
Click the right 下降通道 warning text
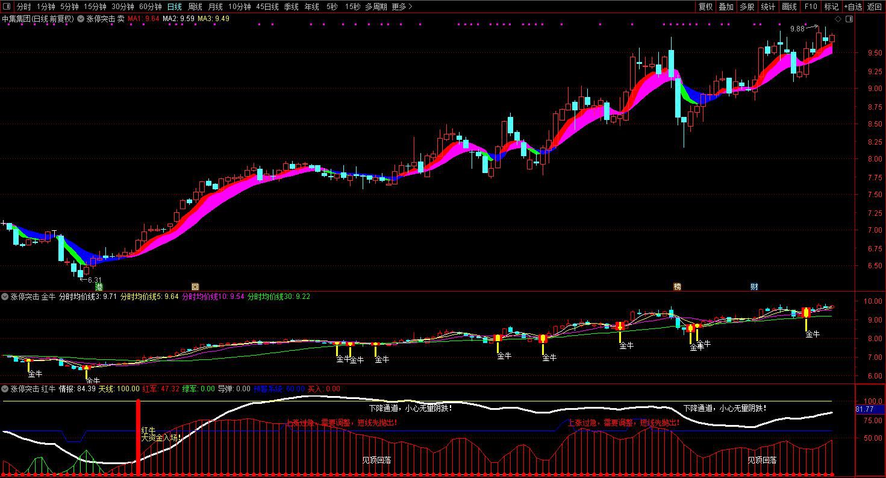tap(725, 408)
